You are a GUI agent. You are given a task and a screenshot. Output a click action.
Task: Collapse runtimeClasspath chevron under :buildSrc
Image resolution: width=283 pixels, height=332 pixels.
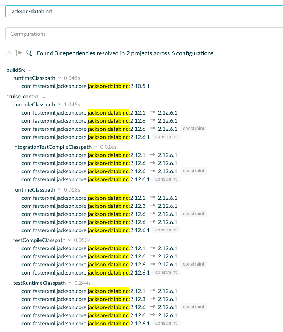click(x=59, y=78)
